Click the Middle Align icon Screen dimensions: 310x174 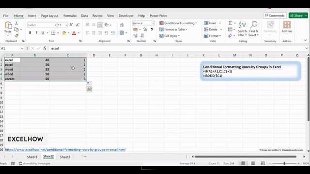pyautogui.click(x=93, y=25)
